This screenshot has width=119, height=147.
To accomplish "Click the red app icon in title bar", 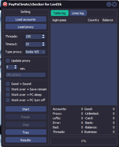I will [5, 4].
